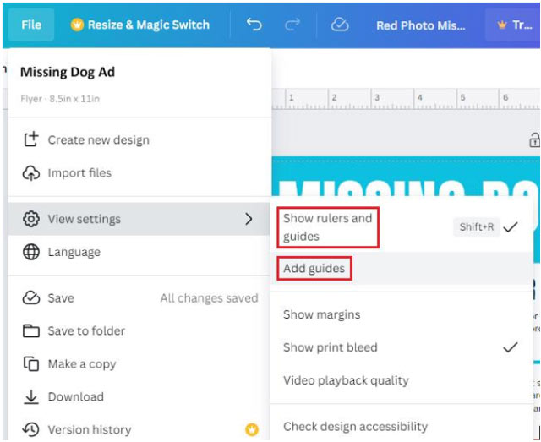Screen dimensions: 541x442
Task: Open the File menu
Action: pyautogui.click(x=31, y=25)
